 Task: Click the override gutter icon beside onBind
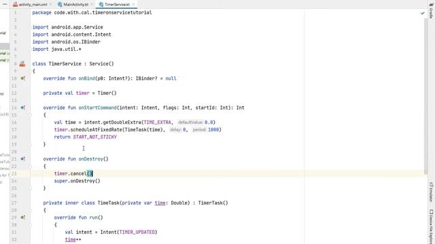point(22,79)
